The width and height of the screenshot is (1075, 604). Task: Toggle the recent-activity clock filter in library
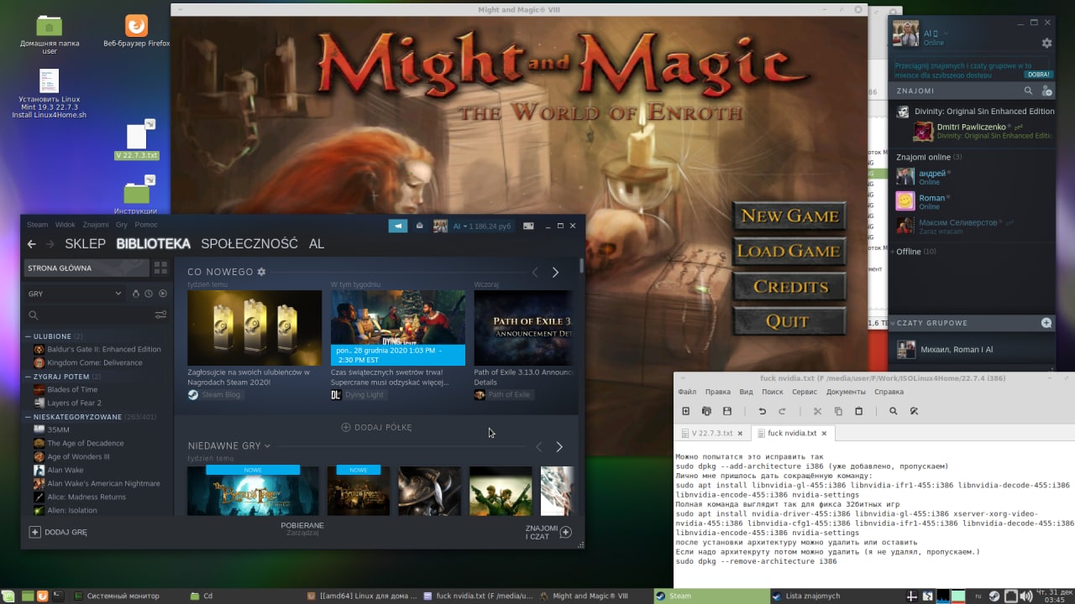click(149, 294)
